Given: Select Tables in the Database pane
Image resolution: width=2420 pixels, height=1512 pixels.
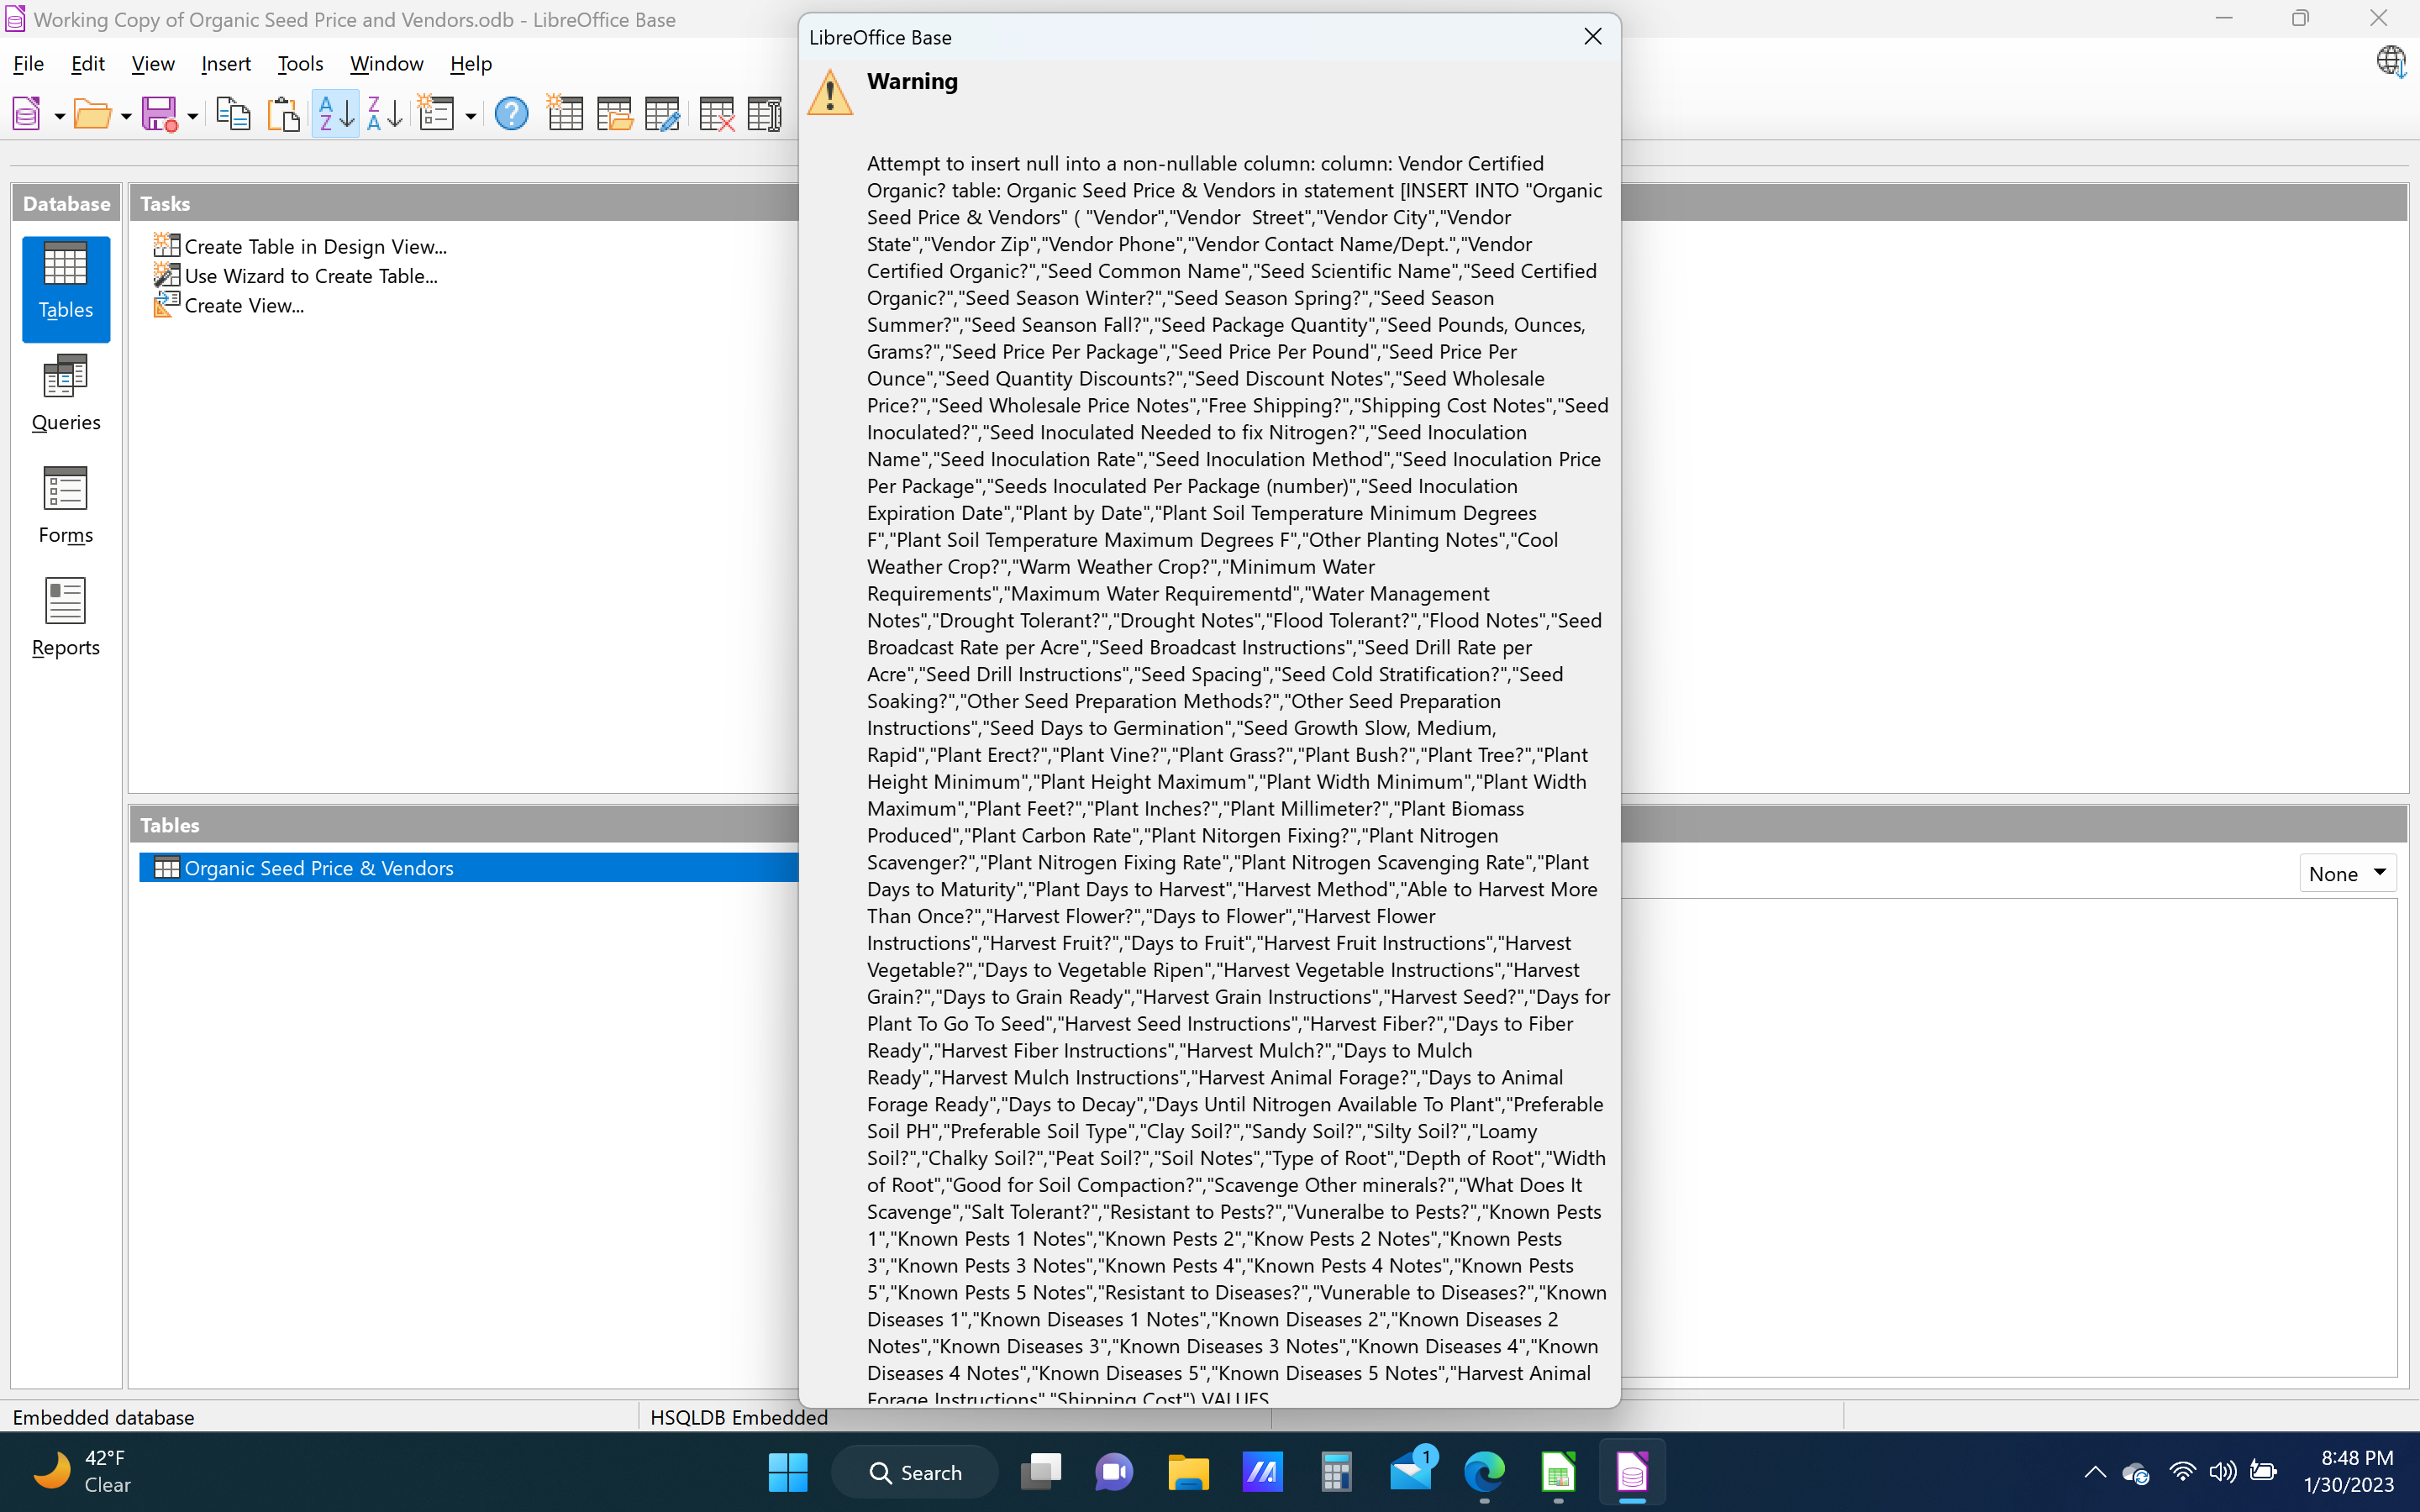Looking at the screenshot, I should coord(66,289).
